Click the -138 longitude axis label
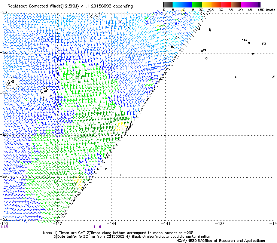Viewport: 277px width, 243px height. point(220,224)
